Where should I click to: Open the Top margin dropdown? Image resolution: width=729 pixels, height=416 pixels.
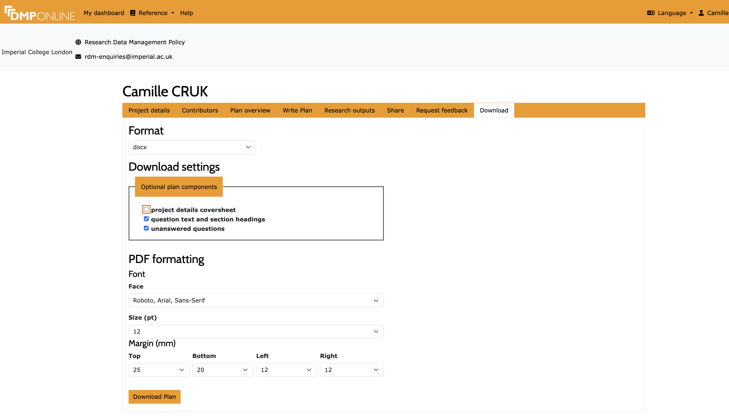click(159, 370)
